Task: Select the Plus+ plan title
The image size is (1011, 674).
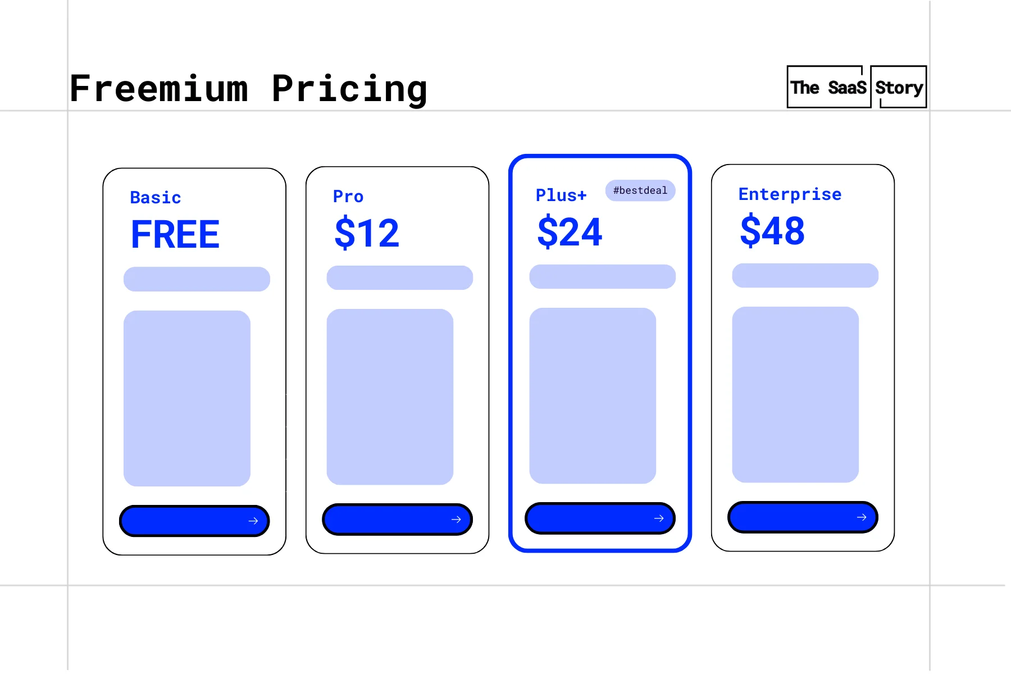Action: [561, 195]
